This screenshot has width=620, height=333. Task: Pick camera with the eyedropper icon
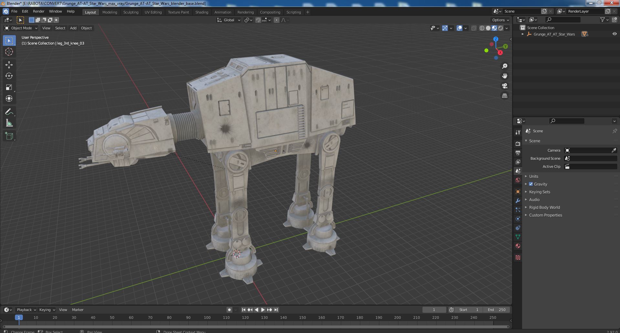click(x=614, y=150)
